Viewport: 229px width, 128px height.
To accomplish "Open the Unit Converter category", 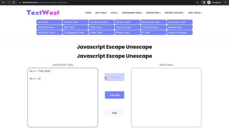I will point(127,27).
